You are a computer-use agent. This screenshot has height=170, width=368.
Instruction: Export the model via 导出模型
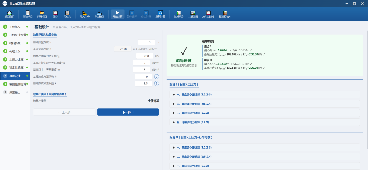[99, 14]
